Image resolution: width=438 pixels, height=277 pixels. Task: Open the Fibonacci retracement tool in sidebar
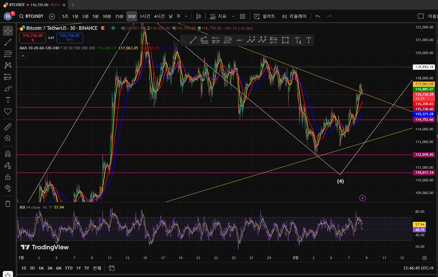(x=8, y=54)
